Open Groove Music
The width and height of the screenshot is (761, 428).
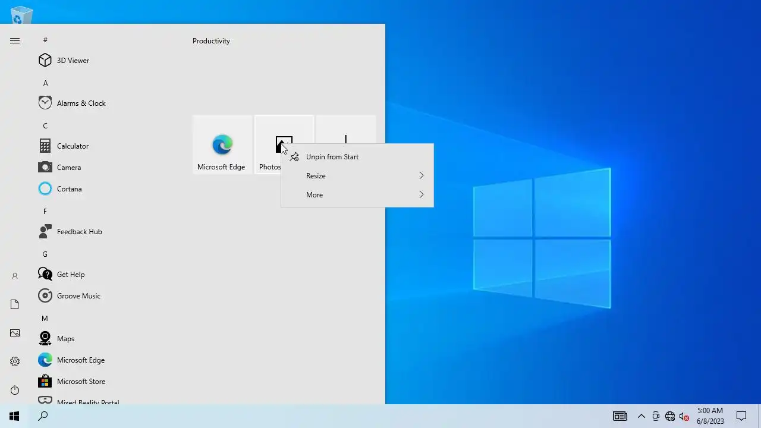pos(107,296)
